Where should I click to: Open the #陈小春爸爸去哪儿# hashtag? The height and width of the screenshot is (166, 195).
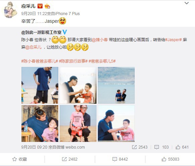point(40,61)
